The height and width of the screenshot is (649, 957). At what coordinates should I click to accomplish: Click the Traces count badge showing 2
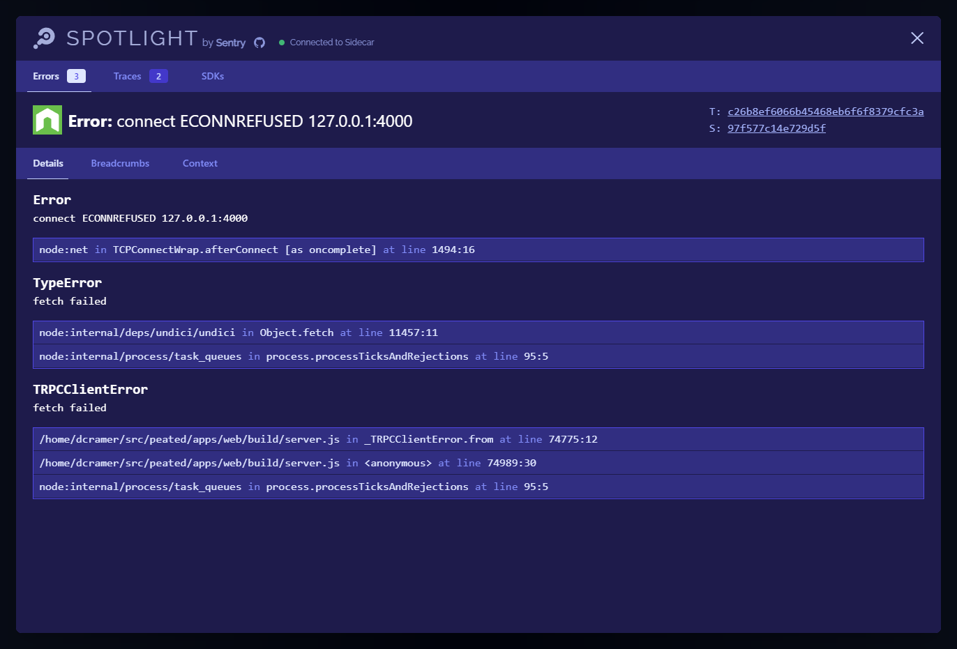click(158, 77)
